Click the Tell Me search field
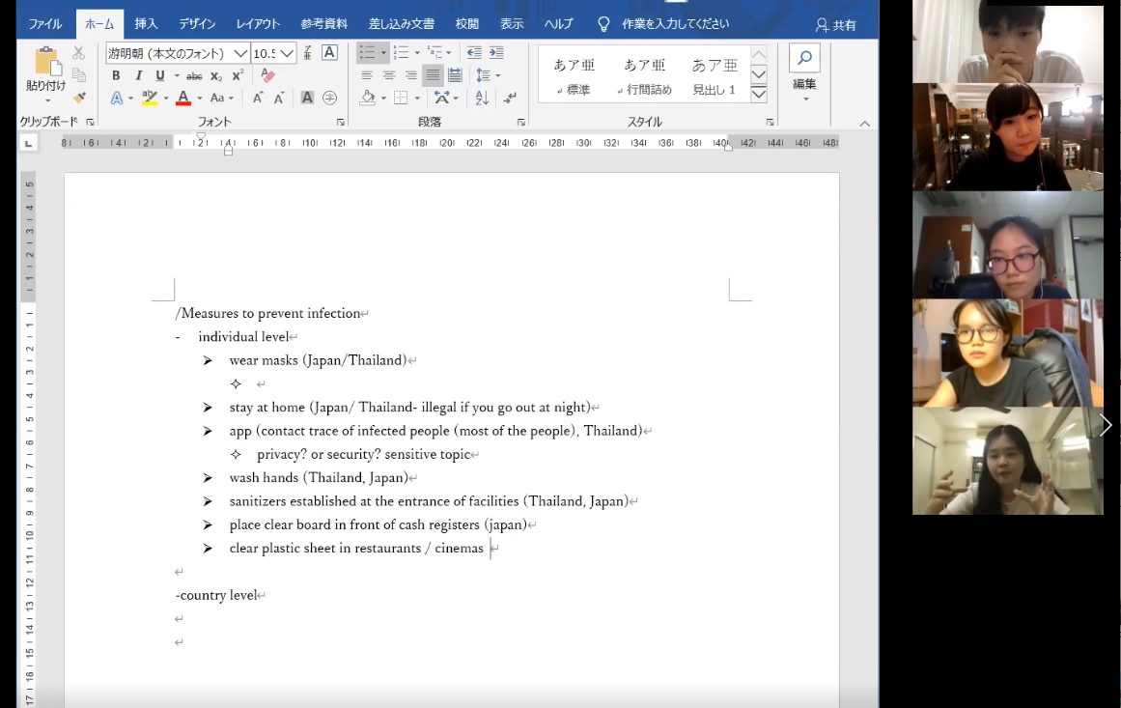This screenshot has width=1121, height=708. (x=675, y=24)
